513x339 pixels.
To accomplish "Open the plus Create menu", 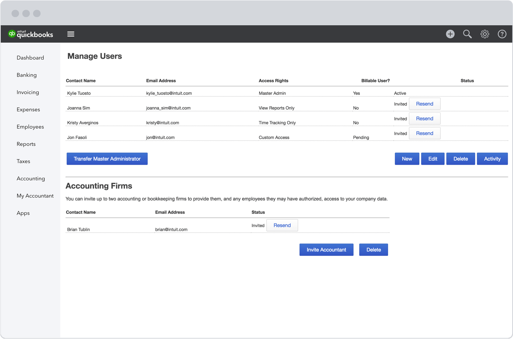I will tap(450, 34).
